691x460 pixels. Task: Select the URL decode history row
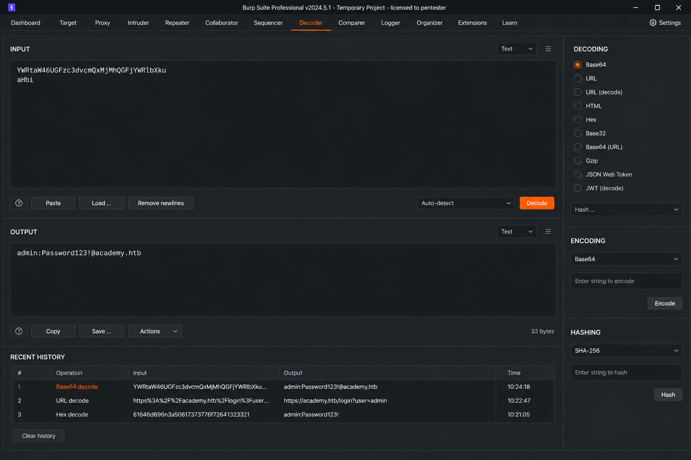point(283,401)
